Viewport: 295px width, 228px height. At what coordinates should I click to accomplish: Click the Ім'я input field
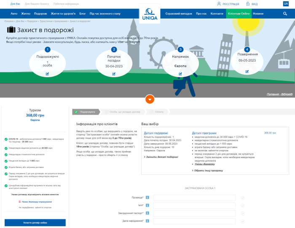194,206
